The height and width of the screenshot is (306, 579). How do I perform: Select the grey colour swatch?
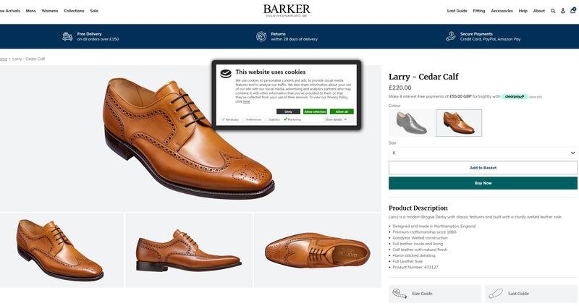pyautogui.click(x=412, y=123)
